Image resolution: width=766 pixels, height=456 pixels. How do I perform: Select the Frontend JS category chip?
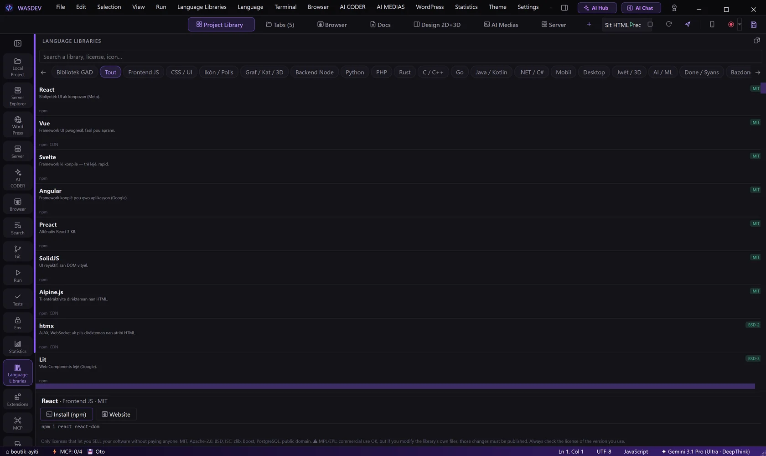144,72
